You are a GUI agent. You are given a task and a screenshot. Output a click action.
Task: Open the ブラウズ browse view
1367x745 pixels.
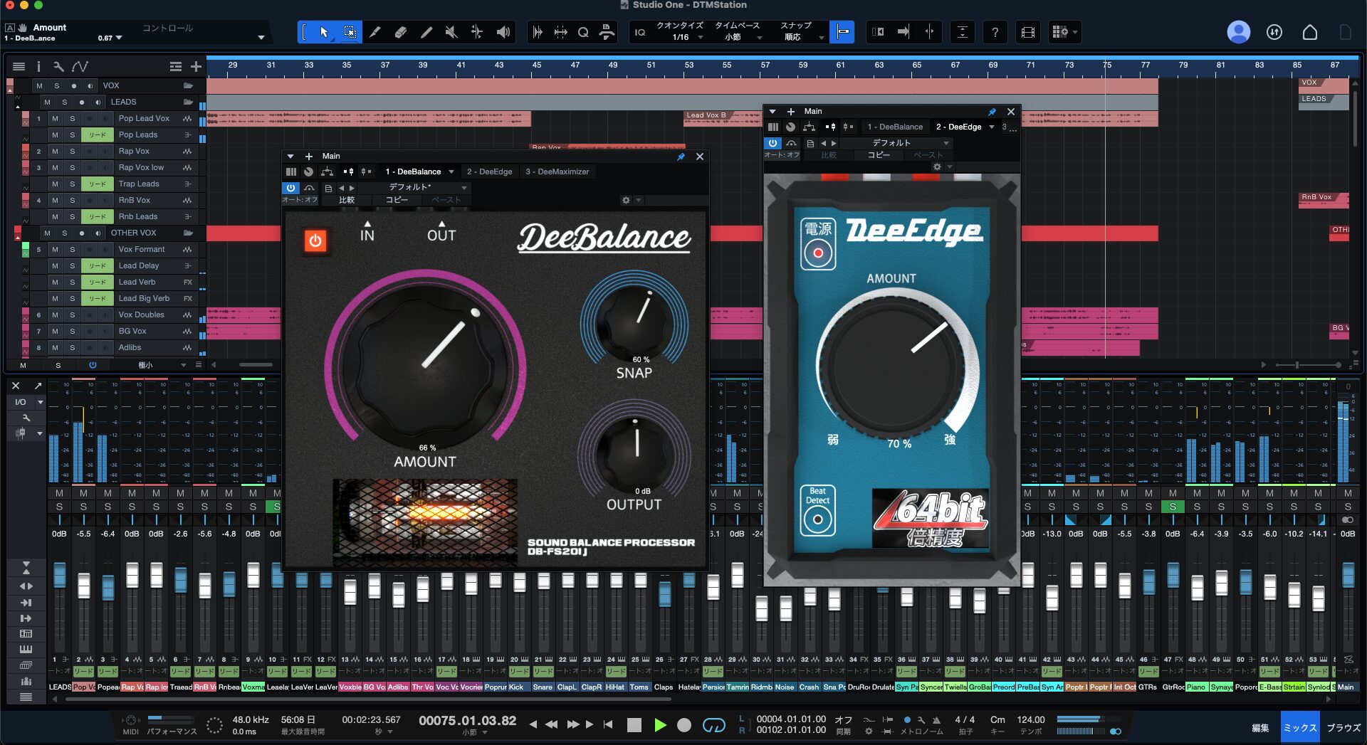tap(1344, 728)
